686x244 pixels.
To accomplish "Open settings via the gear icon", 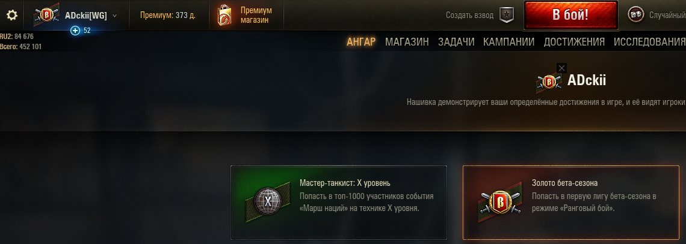I will click(x=12, y=15).
